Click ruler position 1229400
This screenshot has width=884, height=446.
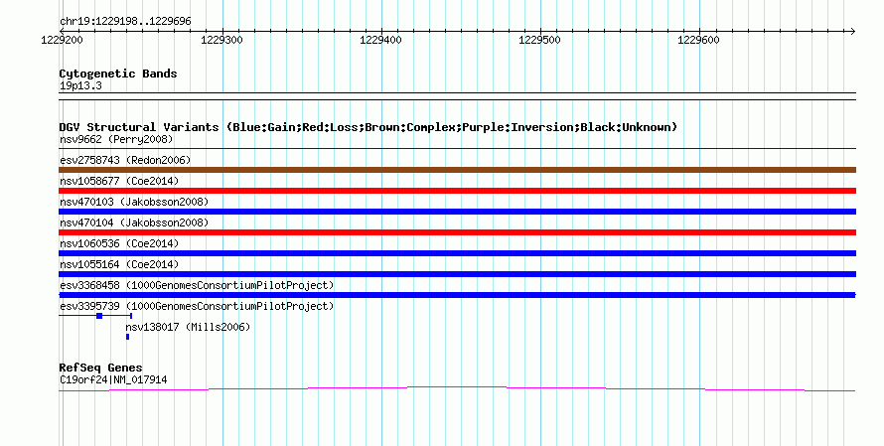click(380, 40)
